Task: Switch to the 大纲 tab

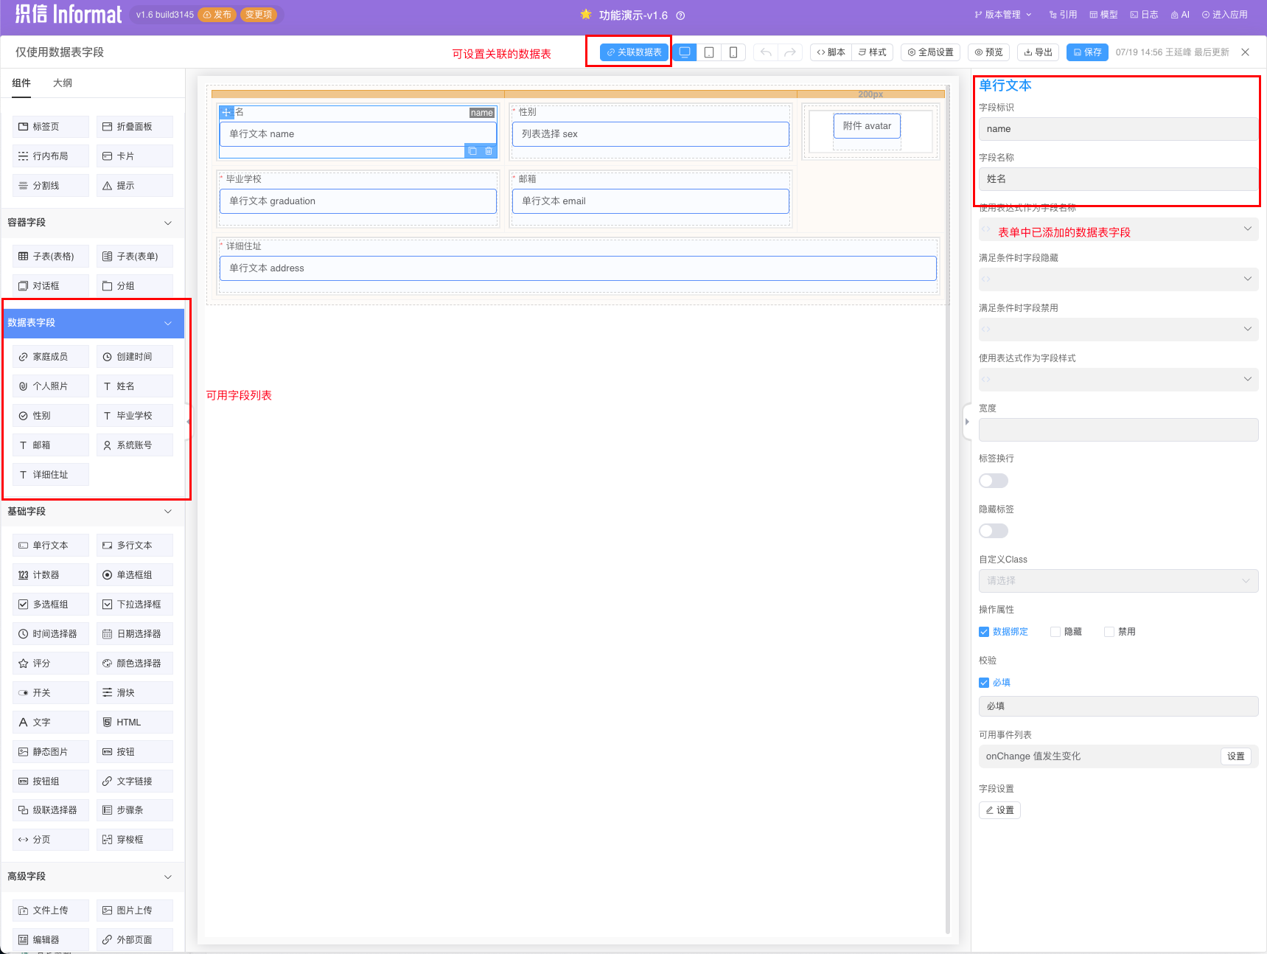Action: click(x=63, y=83)
